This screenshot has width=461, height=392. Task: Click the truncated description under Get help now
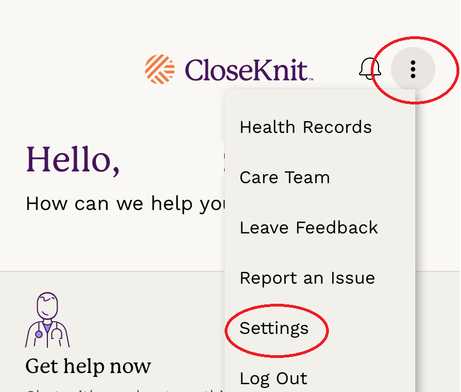[125, 390]
